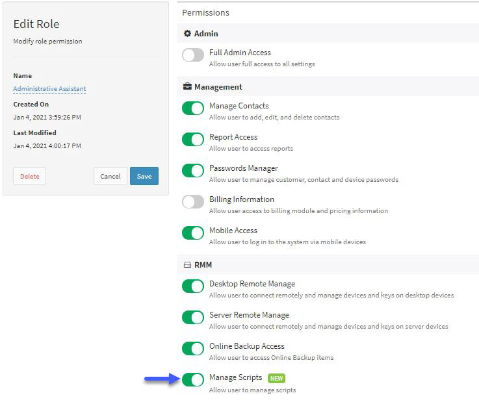Select the Admin section header label
Image resolution: width=479 pixels, height=404 pixels.
206,34
